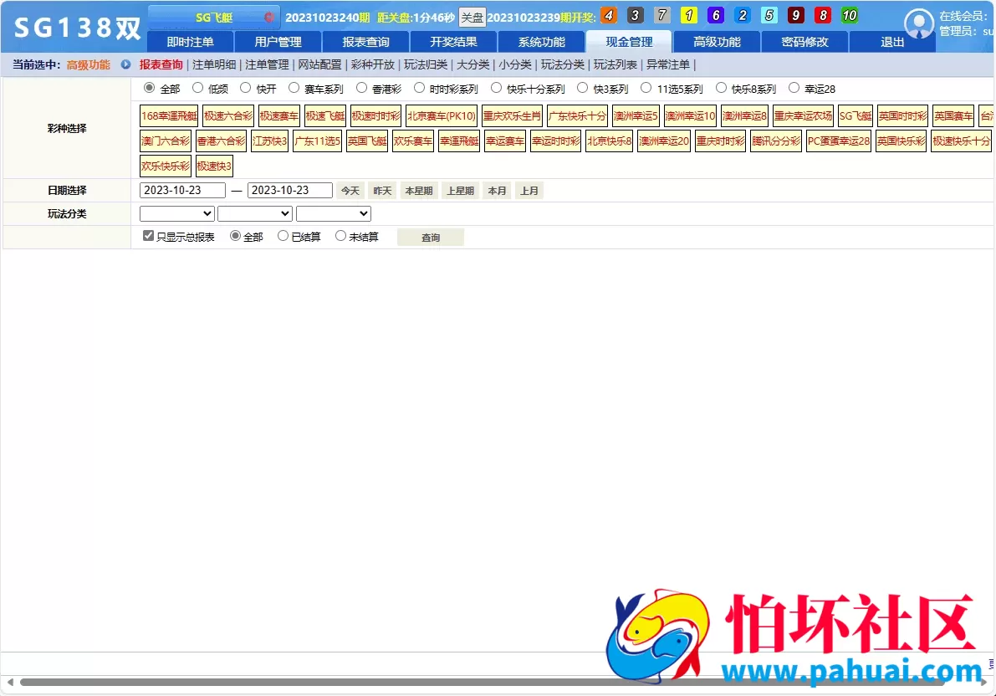
Task: Open the 用户管理 tab
Action: [x=278, y=42]
